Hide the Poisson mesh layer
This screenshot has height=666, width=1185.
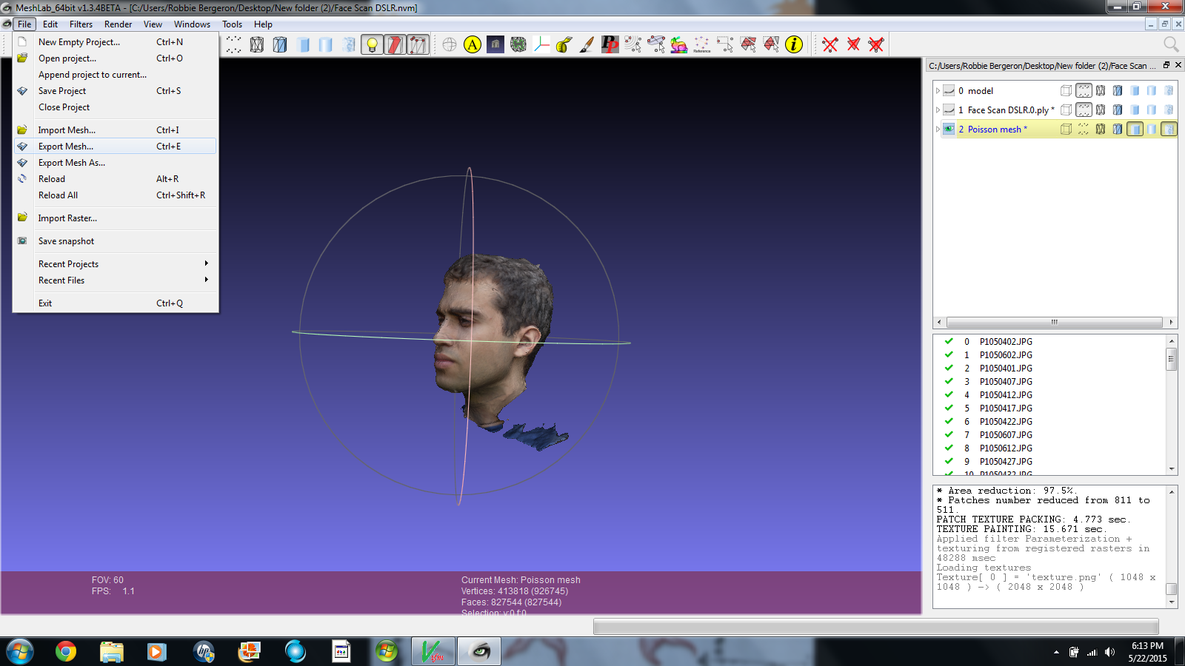pyautogui.click(x=949, y=129)
